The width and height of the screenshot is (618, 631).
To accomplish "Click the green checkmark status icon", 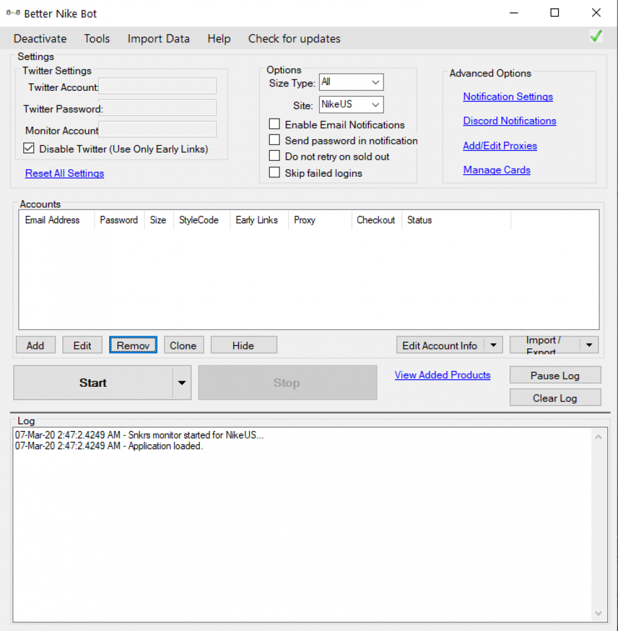I will pyautogui.click(x=596, y=36).
